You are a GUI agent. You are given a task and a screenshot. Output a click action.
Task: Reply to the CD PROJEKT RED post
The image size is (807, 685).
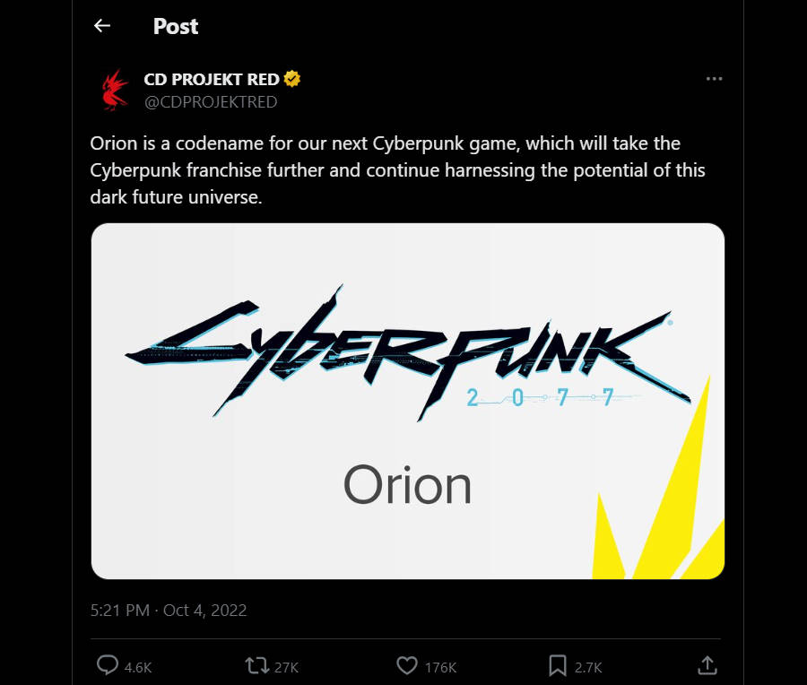coord(108,666)
